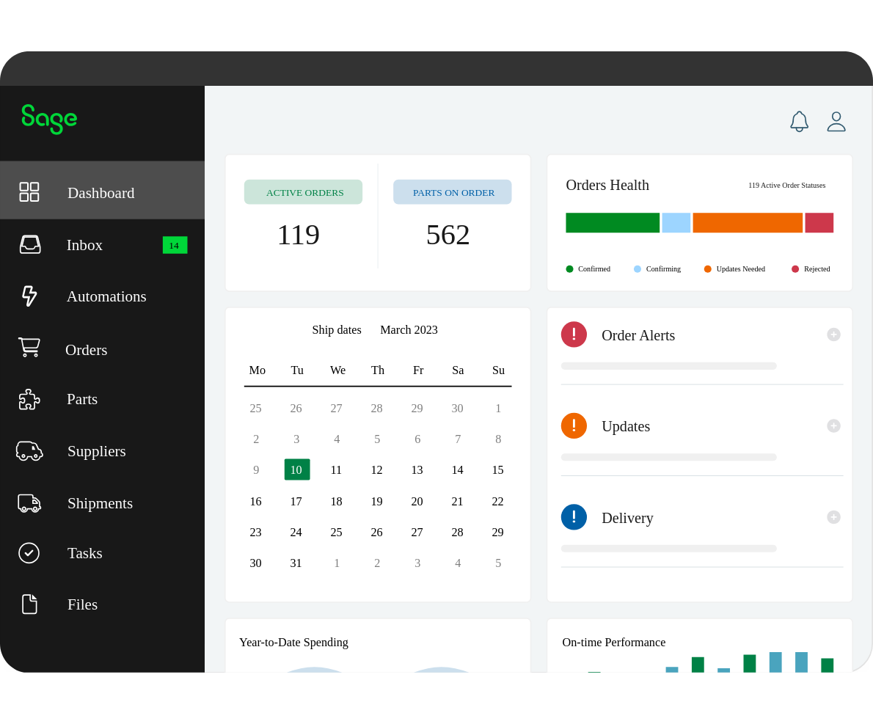
Task: Click the PARTS ON ORDER label badge
Action: (452, 191)
